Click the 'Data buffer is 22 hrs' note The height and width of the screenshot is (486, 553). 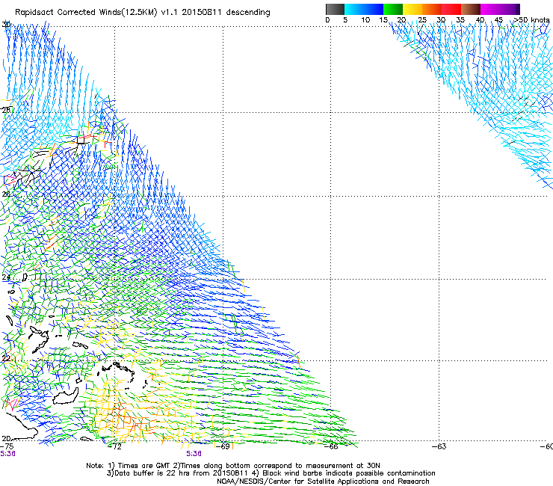pyautogui.click(x=271, y=473)
